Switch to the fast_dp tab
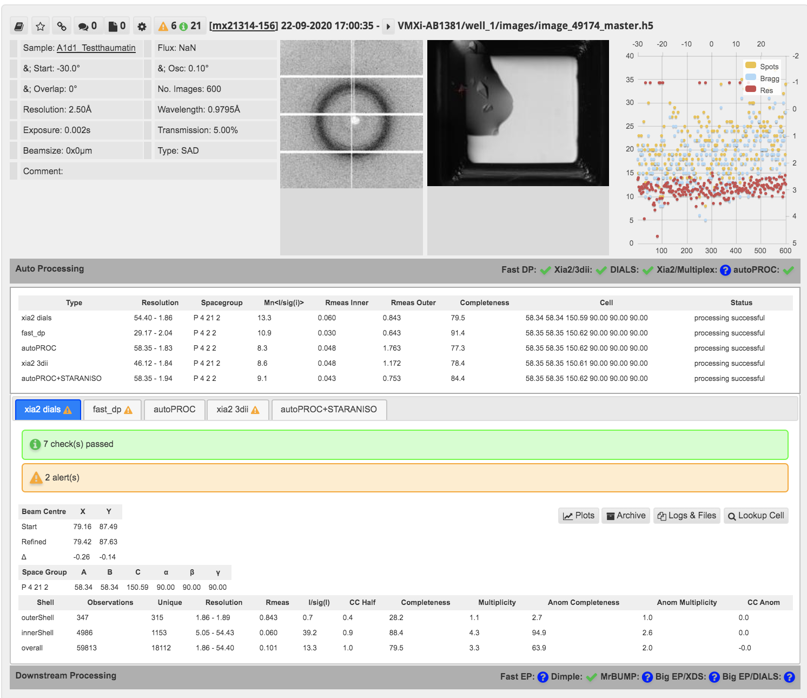 112,410
